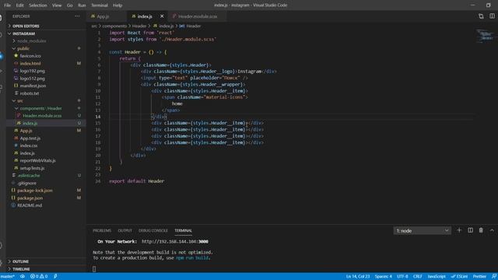Open the View menu
The image size is (498, 280).
coord(57,5)
